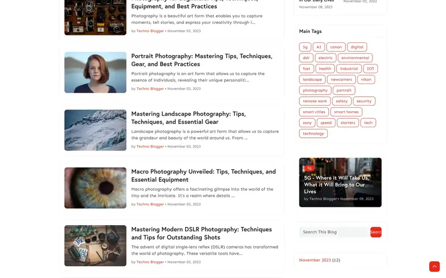Click the red-haired woman portrait thumbnail
This screenshot has height=278, width=446.
coord(95,72)
